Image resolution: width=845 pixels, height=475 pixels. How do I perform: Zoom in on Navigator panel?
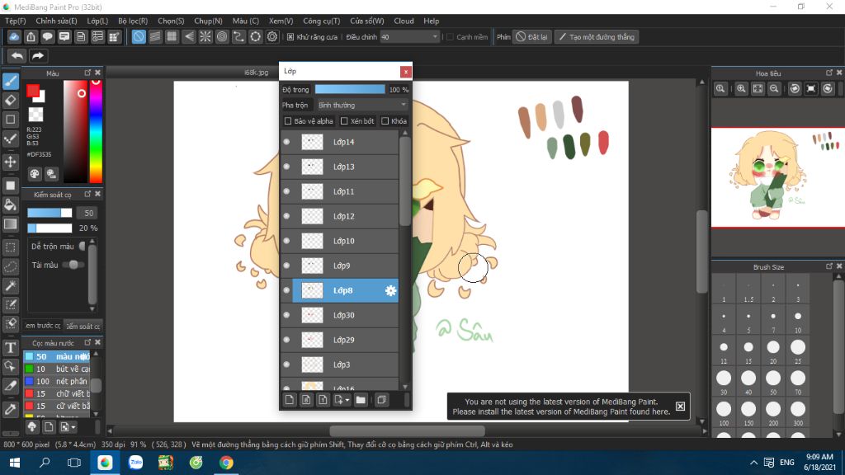741,89
